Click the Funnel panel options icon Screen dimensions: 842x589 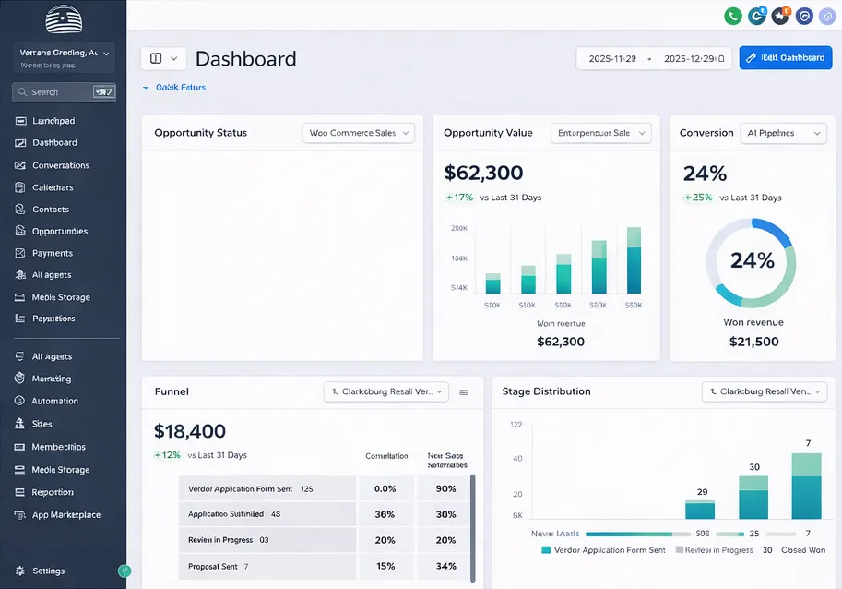pyautogui.click(x=464, y=392)
